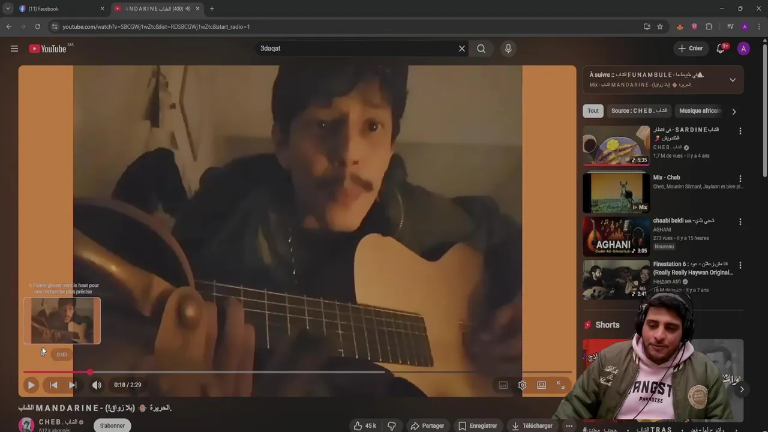Screen dimensions: 768x432
Task: Open the Créer menu
Action: [x=690, y=49]
